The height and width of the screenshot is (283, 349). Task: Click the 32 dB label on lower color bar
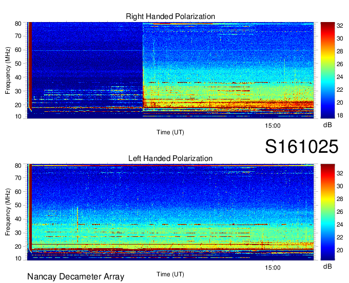(340, 173)
